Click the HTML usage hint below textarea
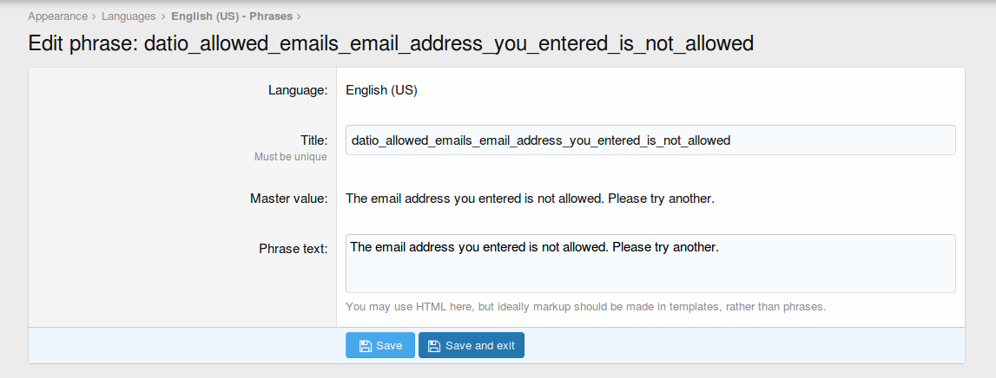The image size is (996, 378). [585, 307]
